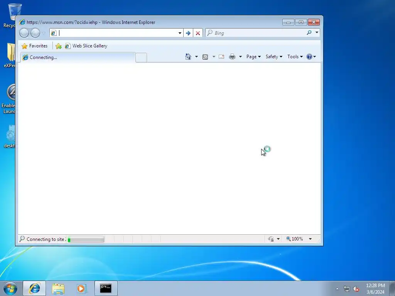
Task: Maximize the Internet Explorer window
Action: (x=301, y=22)
